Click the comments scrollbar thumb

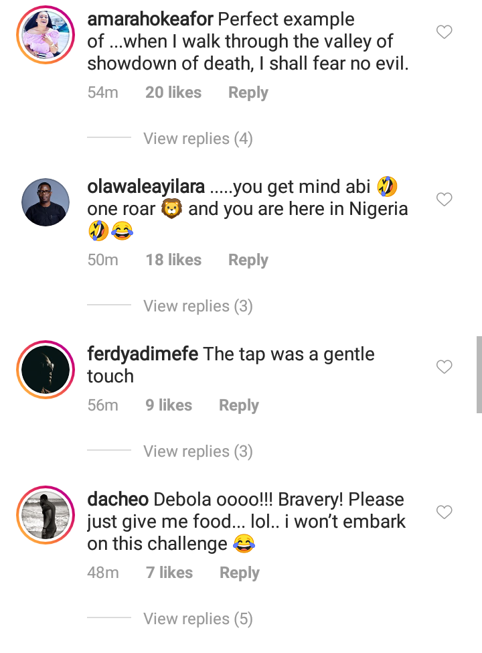pyautogui.click(x=479, y=375)
